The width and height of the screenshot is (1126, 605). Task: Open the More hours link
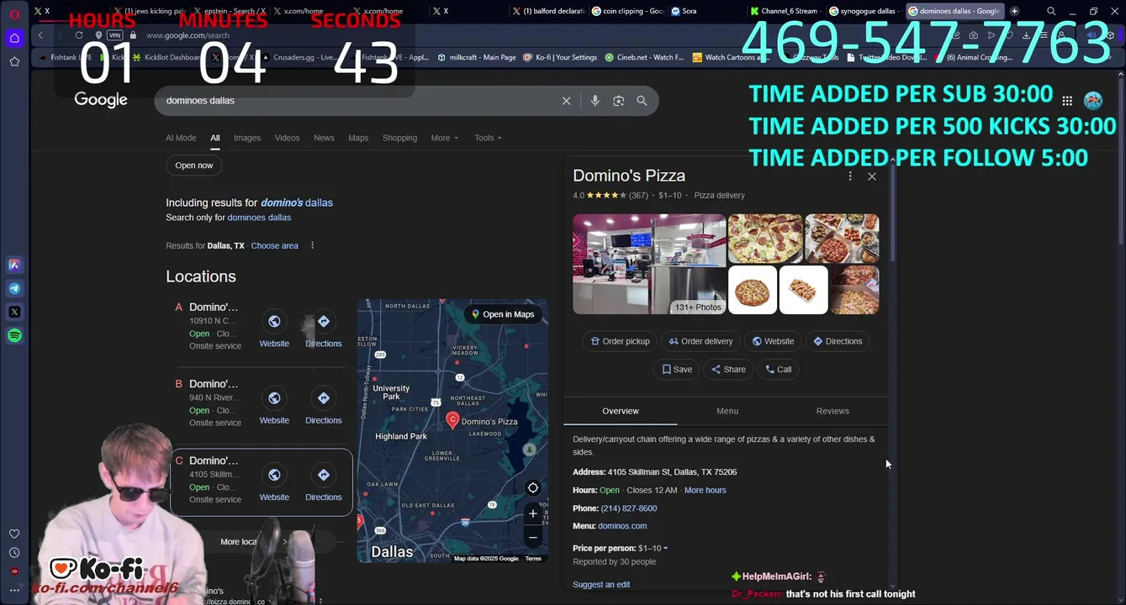pos(705,490)
